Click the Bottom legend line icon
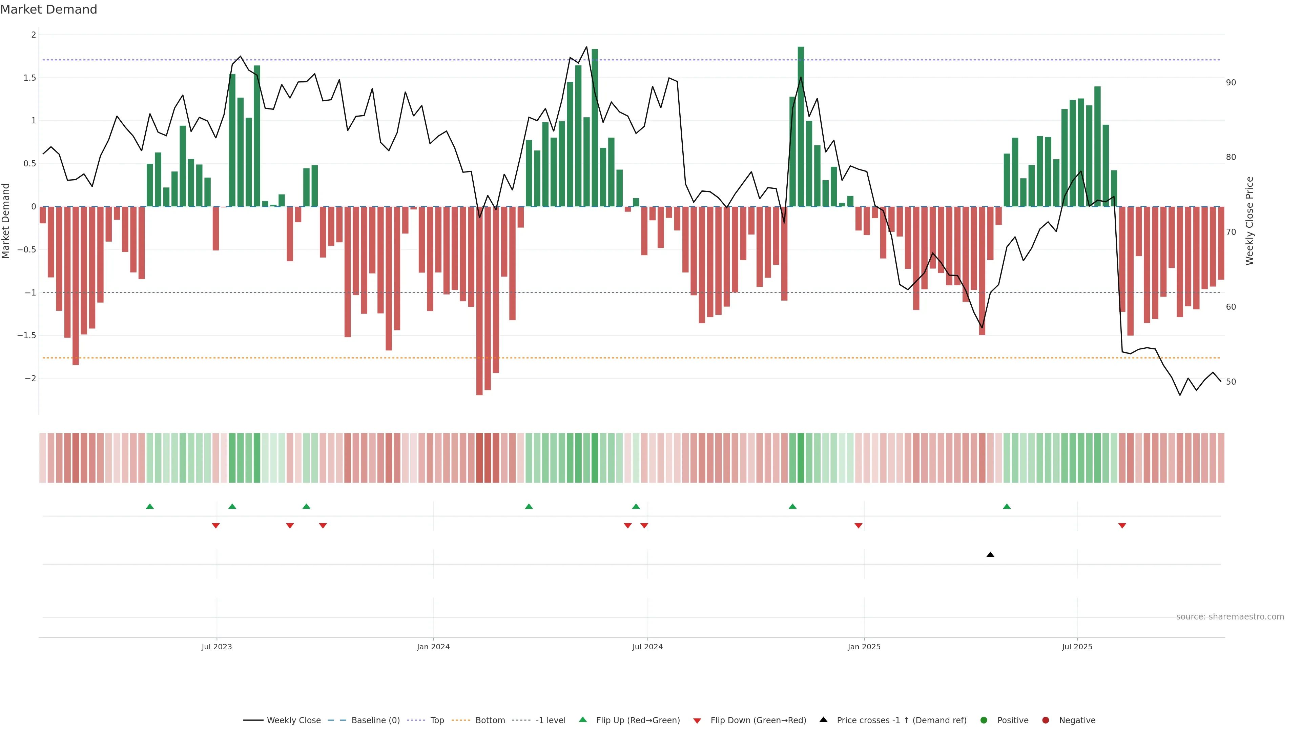Screen dimensions: 1301x732 point(461,720)
